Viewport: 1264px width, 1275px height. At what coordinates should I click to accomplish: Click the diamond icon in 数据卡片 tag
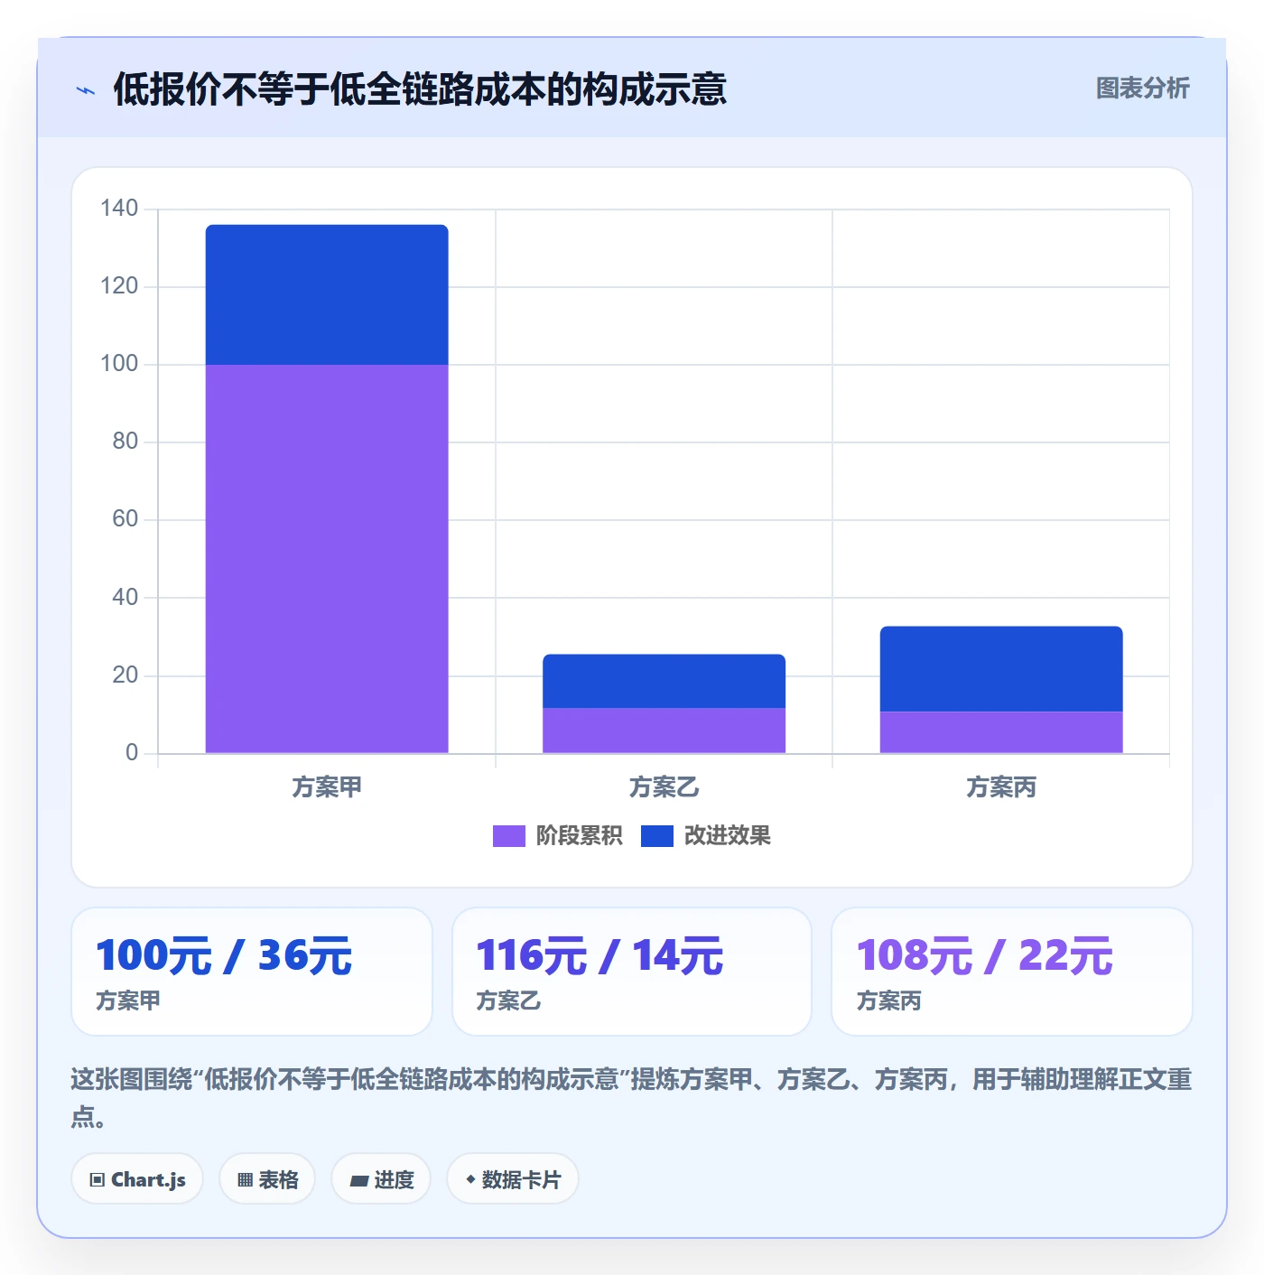click(470, 1179)
